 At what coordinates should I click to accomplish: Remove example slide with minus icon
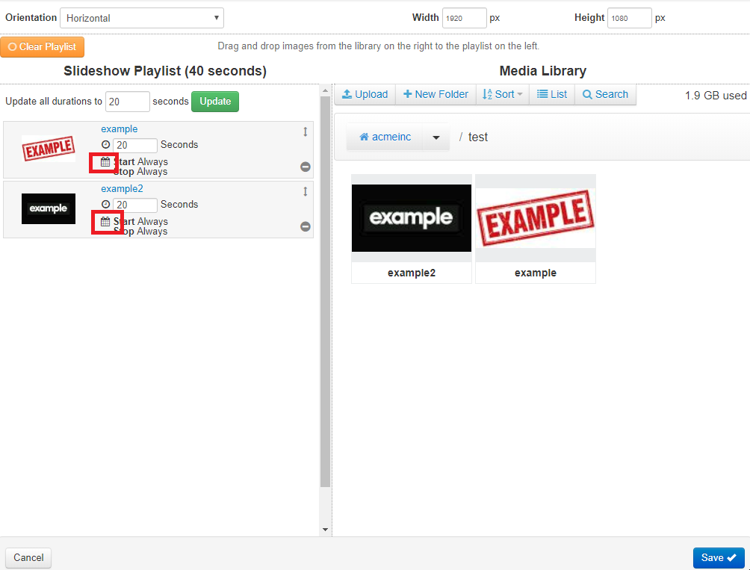pyautogui.click(x=306, y=167)
